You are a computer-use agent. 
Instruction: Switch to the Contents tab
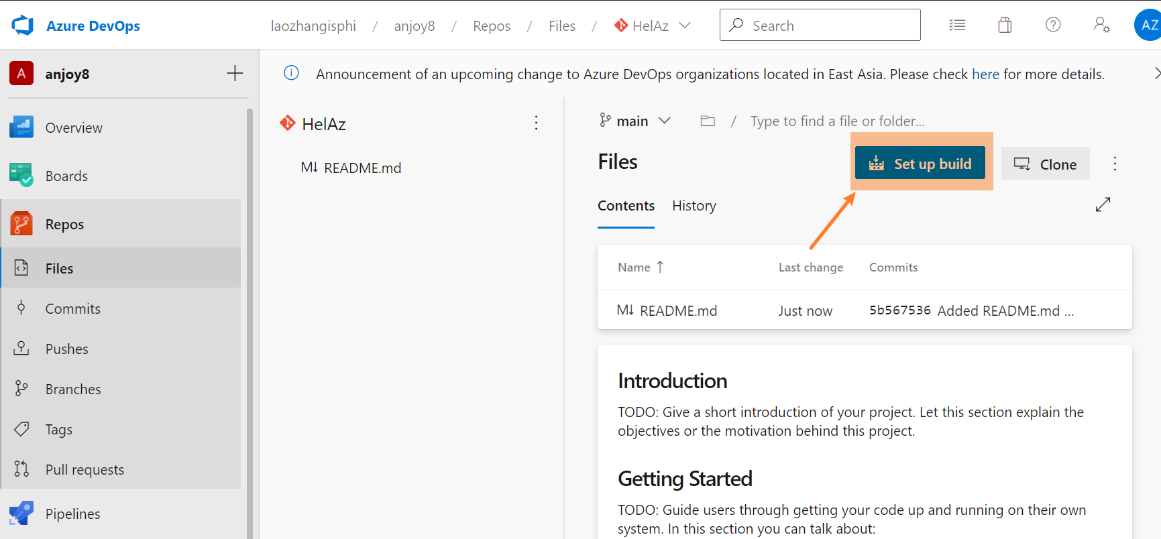coord(626,206)
